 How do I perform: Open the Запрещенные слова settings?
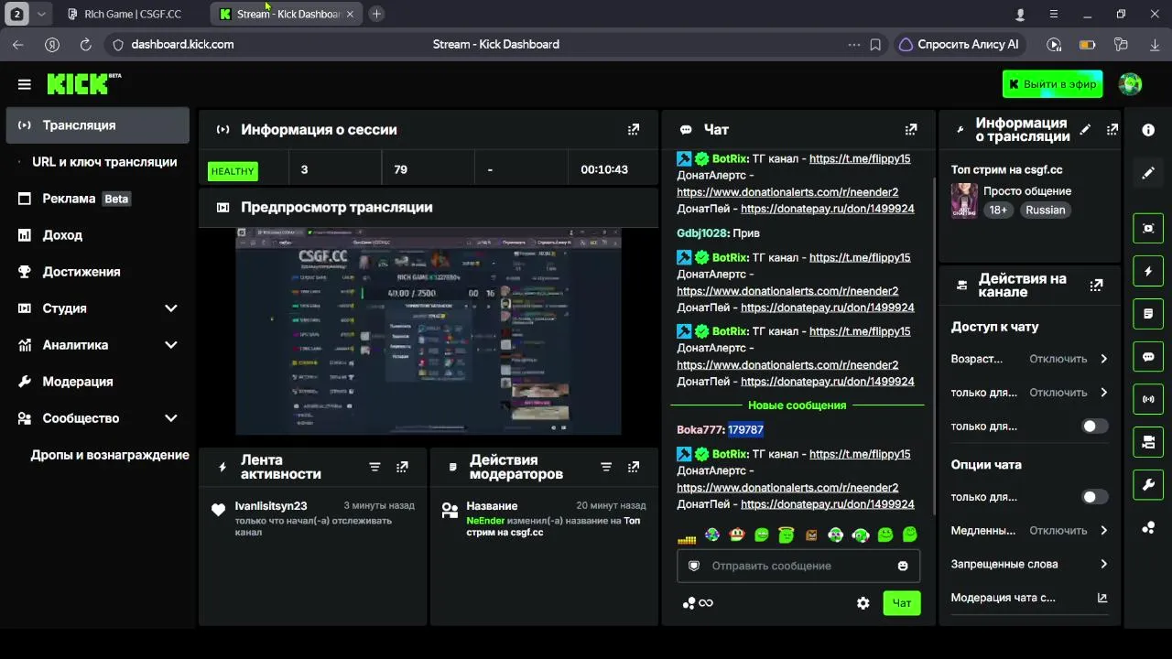coord(1029,565)
